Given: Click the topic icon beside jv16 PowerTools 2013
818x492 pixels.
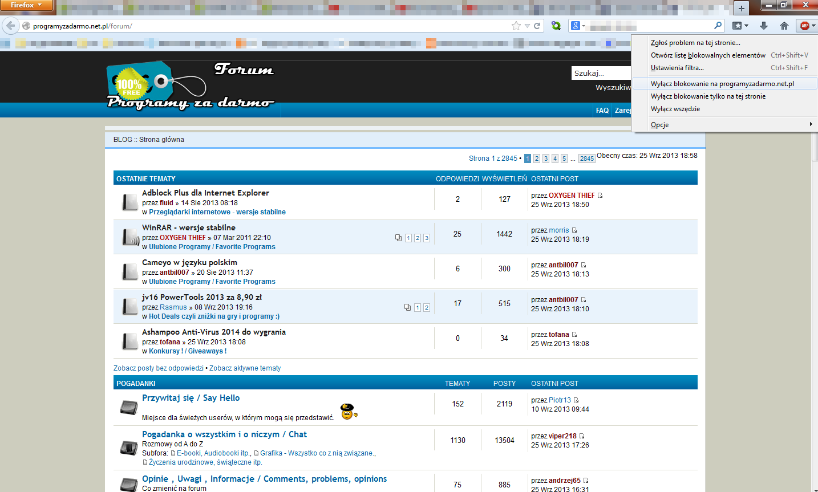Looking at the screenshot, I should (129, 307).
